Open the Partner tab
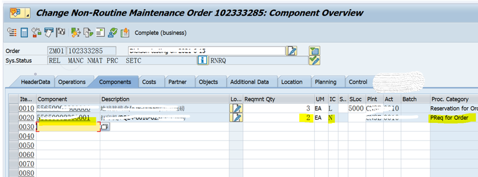The height and width of the screenshot is (177, 478). tap(177, 82)
